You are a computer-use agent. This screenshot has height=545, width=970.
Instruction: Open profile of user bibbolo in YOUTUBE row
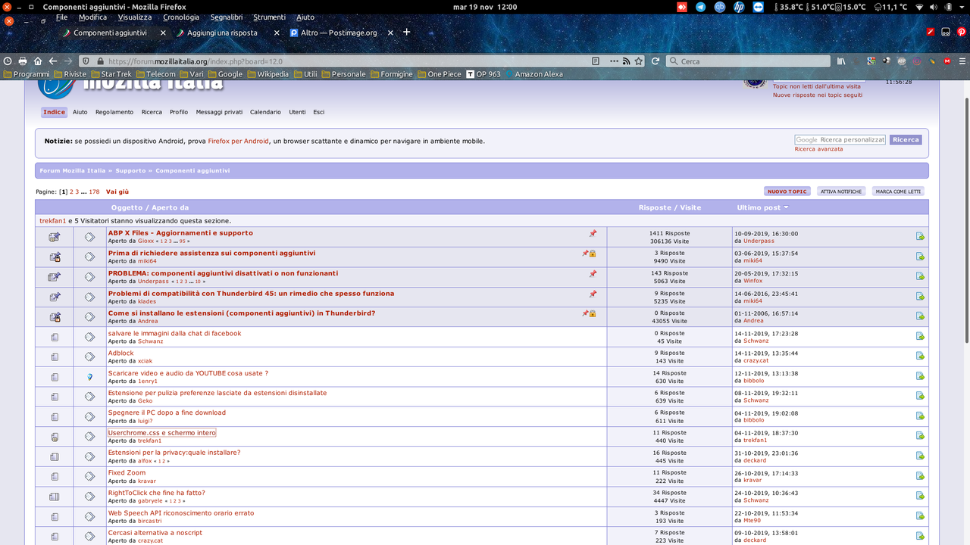click(x=753, y=381)
